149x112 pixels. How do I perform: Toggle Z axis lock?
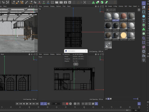pos(48,2)
